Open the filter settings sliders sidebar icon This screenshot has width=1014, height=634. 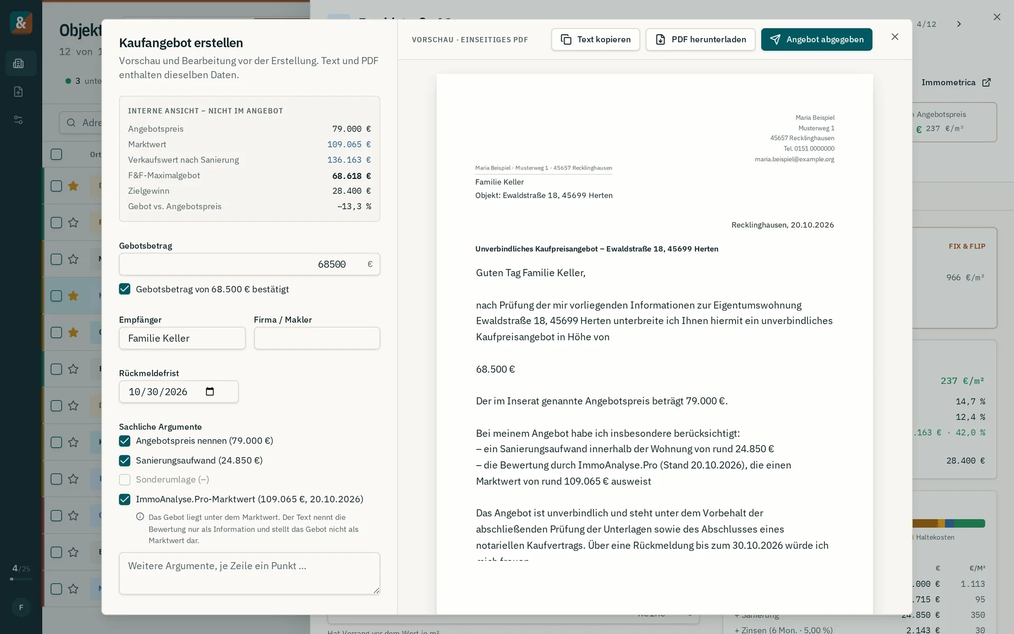point(18,120)
